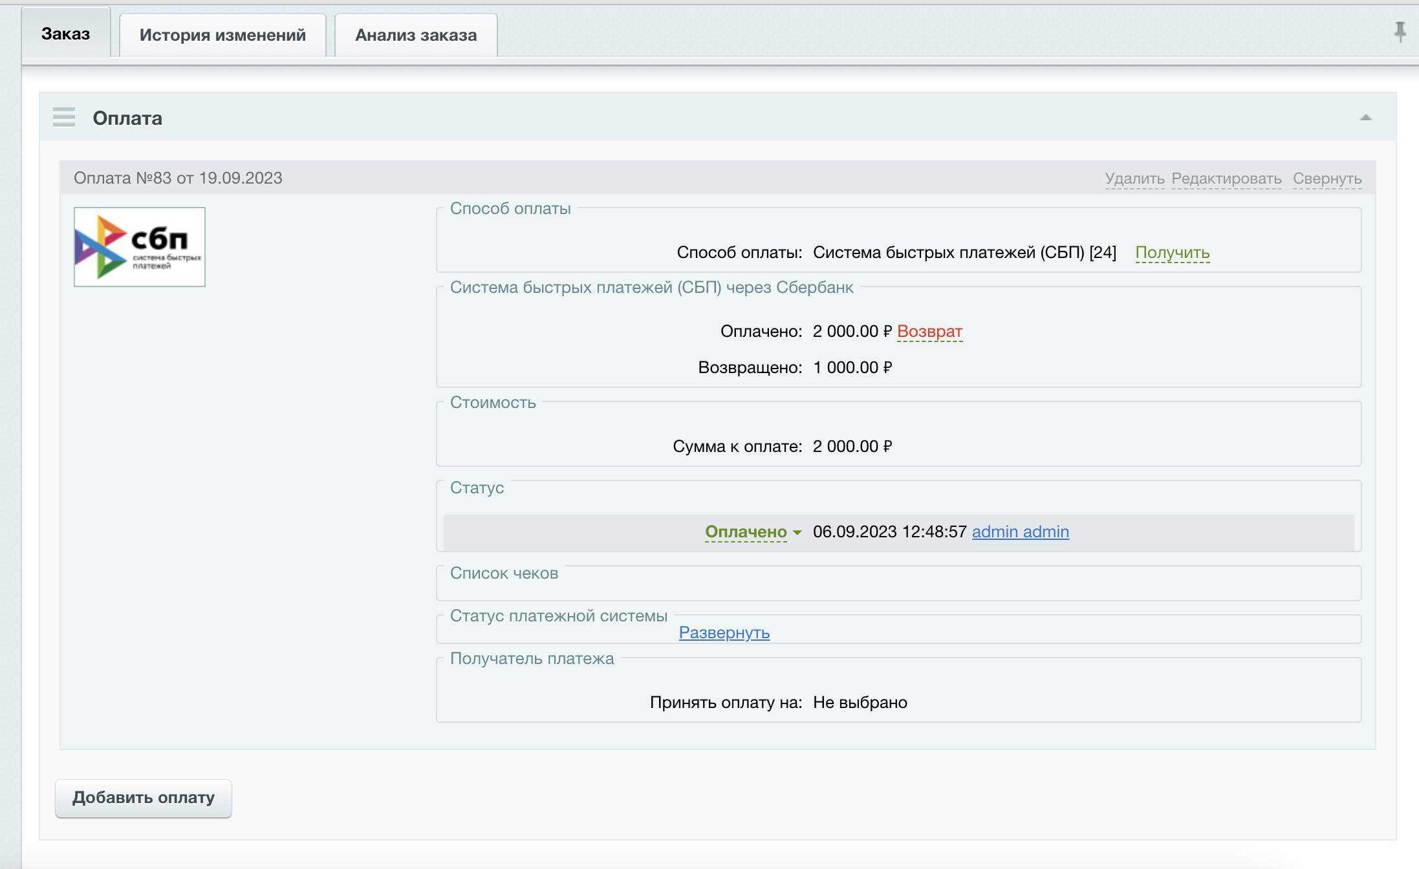1419x869 pixels.
Task: Open the Анализ заказа tab
Action: [416, 35]
